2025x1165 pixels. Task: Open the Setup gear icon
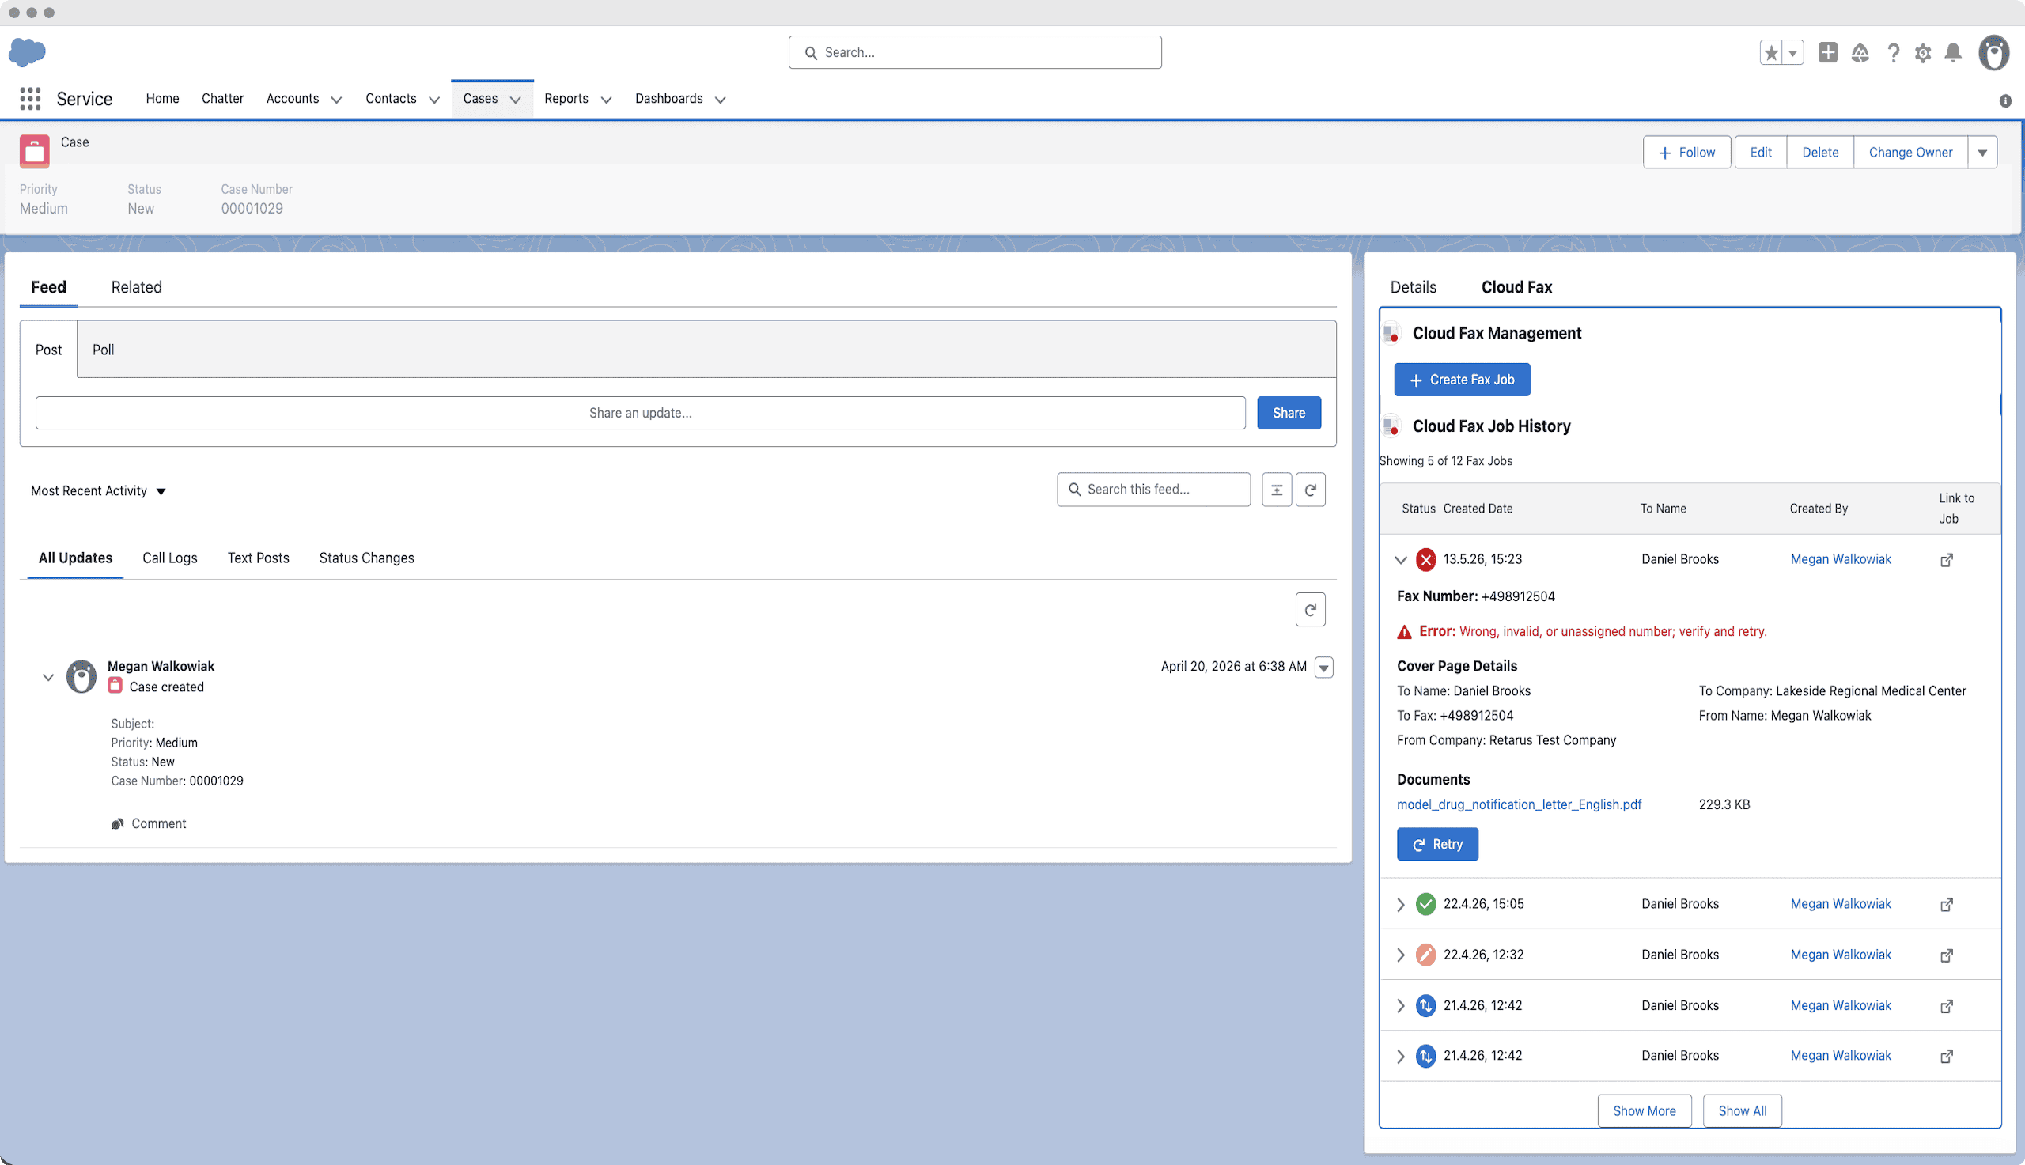[x=1923, y=53]
